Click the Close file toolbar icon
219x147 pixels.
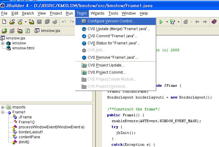[32, 22]
